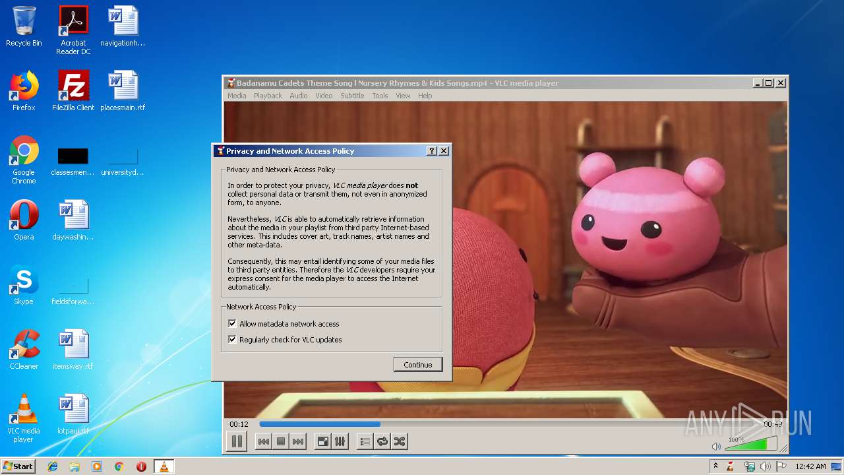The height and width of the screenshot is (475, 844).
Task: Pause playback in VLC
Action: click(x=237, y=442)
